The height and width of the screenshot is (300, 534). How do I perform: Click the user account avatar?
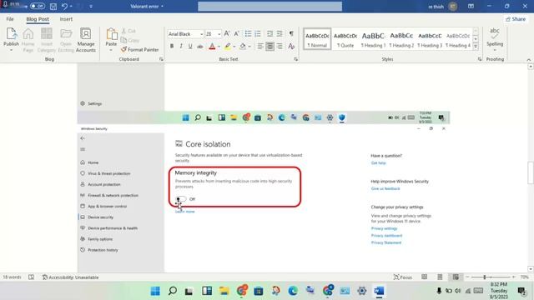pos(452,7)
